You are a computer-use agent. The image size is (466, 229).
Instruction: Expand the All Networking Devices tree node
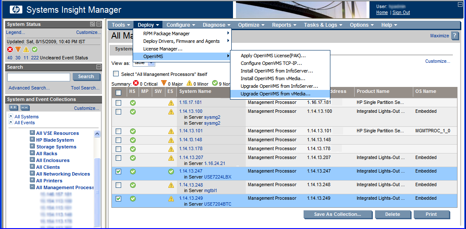[x=32, y=173]
